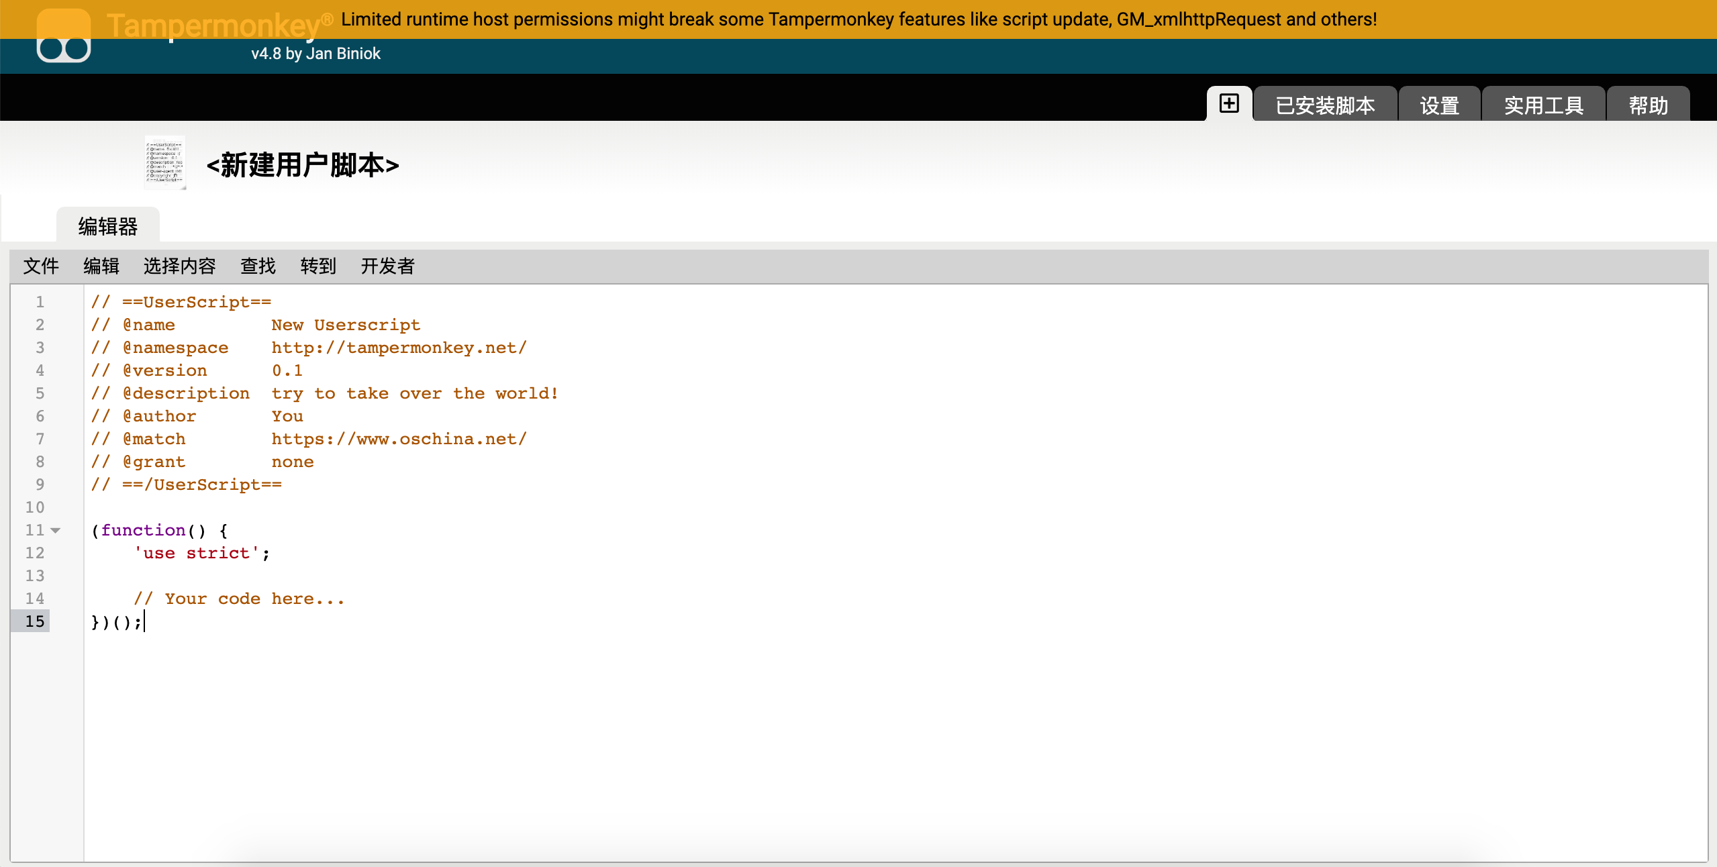Click the '@match' metadata key
Viewport: 1717px width, 867px height.
pyautogui.click(x=154, y=439)
